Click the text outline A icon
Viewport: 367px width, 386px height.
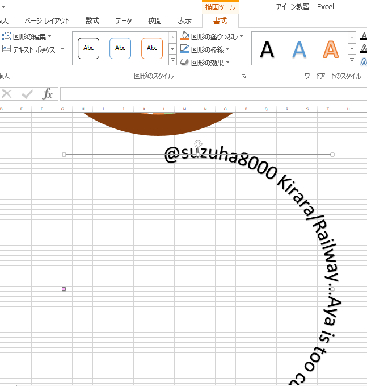point(364,48)
